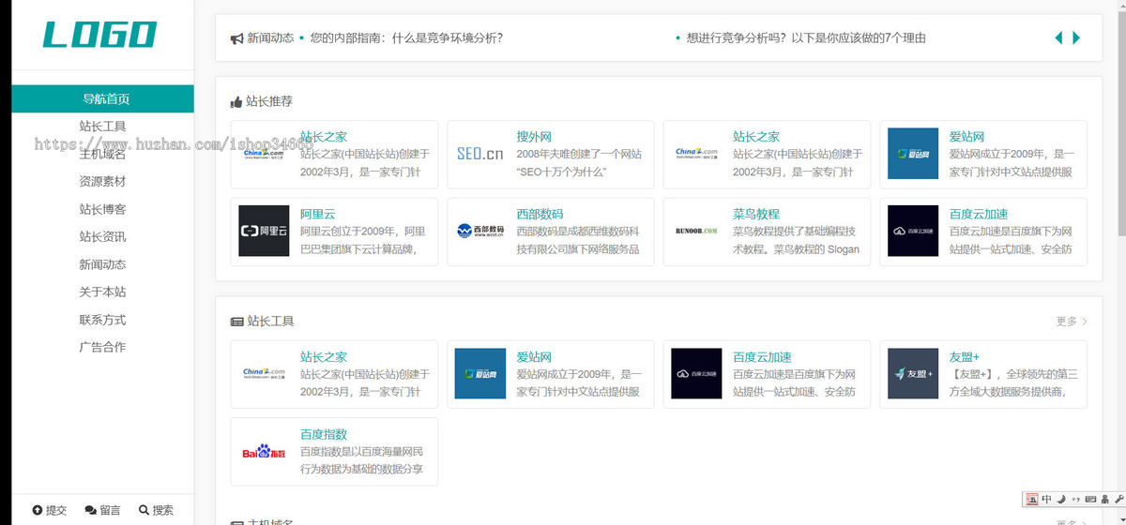The image size is (1126, 525).
Task: Open the 搜外网 title link
Action: coord(534,137)
